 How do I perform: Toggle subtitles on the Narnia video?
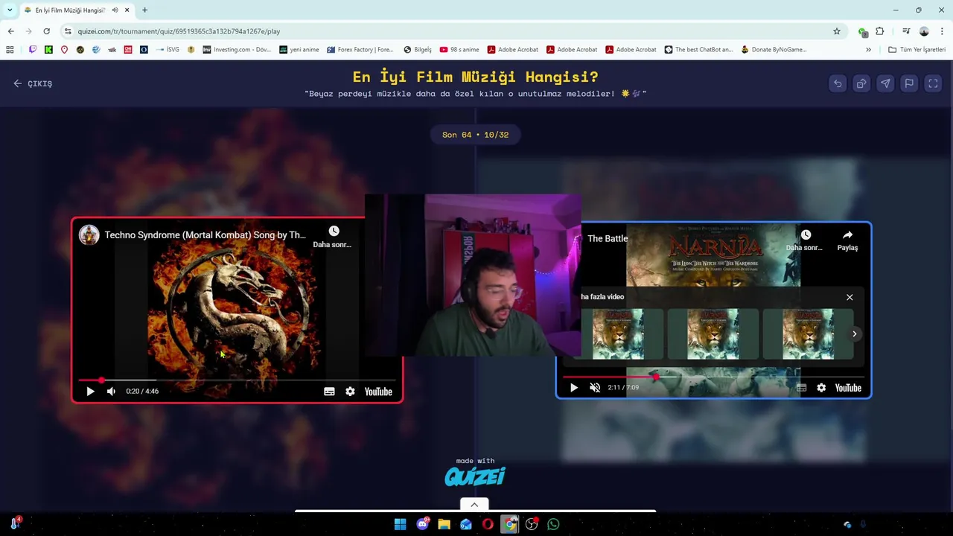click(801, 388)
